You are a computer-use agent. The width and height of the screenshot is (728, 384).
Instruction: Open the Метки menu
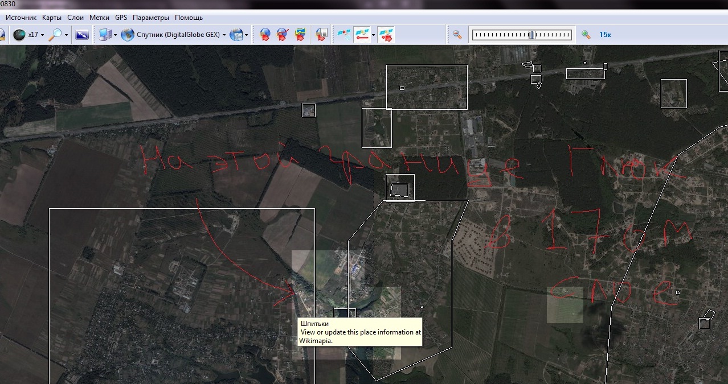tap(99, 18)
